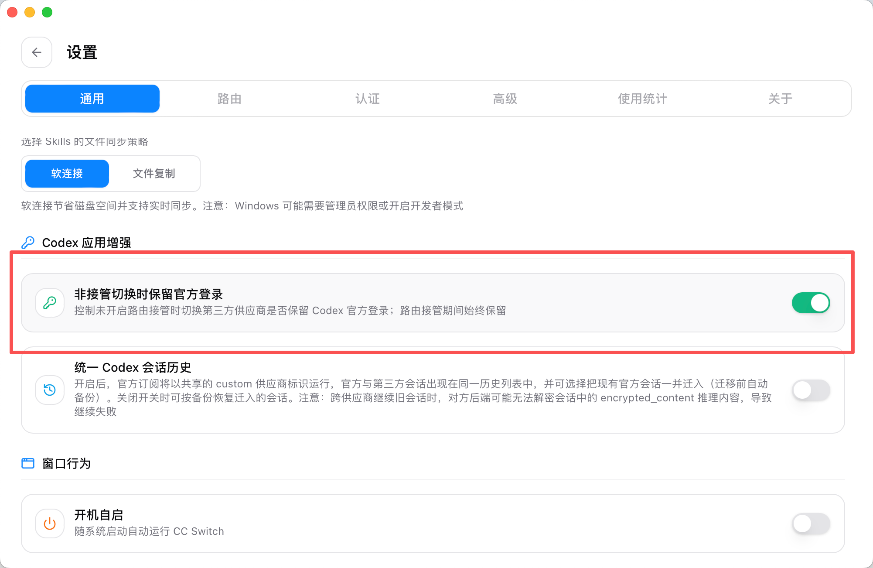Click the 选择 Skills 的文件同步策略 label
The image size is (873, 568).
coord(85,142)
